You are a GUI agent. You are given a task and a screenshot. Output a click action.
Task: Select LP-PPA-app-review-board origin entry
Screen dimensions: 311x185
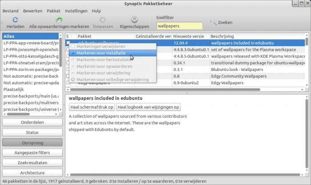[x=31, y=43]
